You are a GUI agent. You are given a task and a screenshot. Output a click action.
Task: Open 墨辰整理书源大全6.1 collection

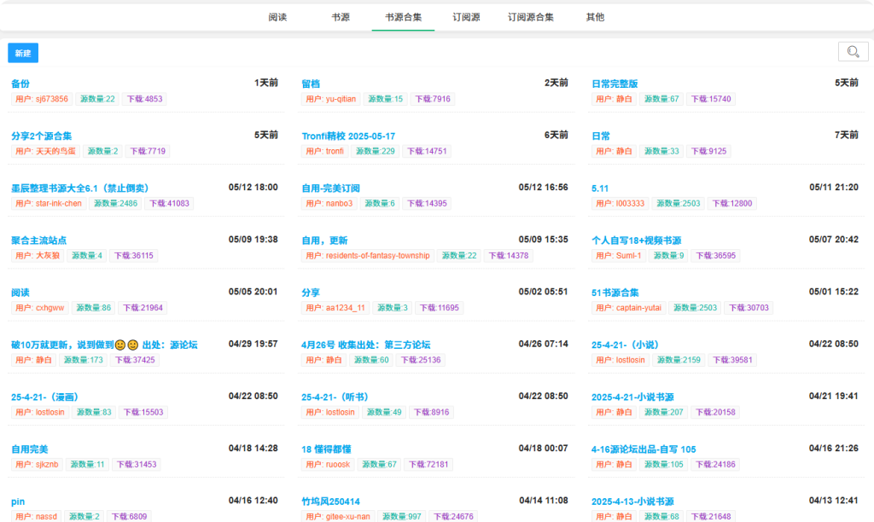coord(80,188)
